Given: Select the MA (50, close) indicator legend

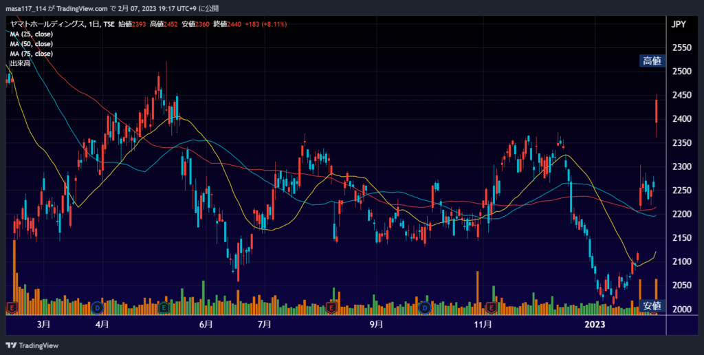Looking at the screenshot, I should tap(32, 44).
